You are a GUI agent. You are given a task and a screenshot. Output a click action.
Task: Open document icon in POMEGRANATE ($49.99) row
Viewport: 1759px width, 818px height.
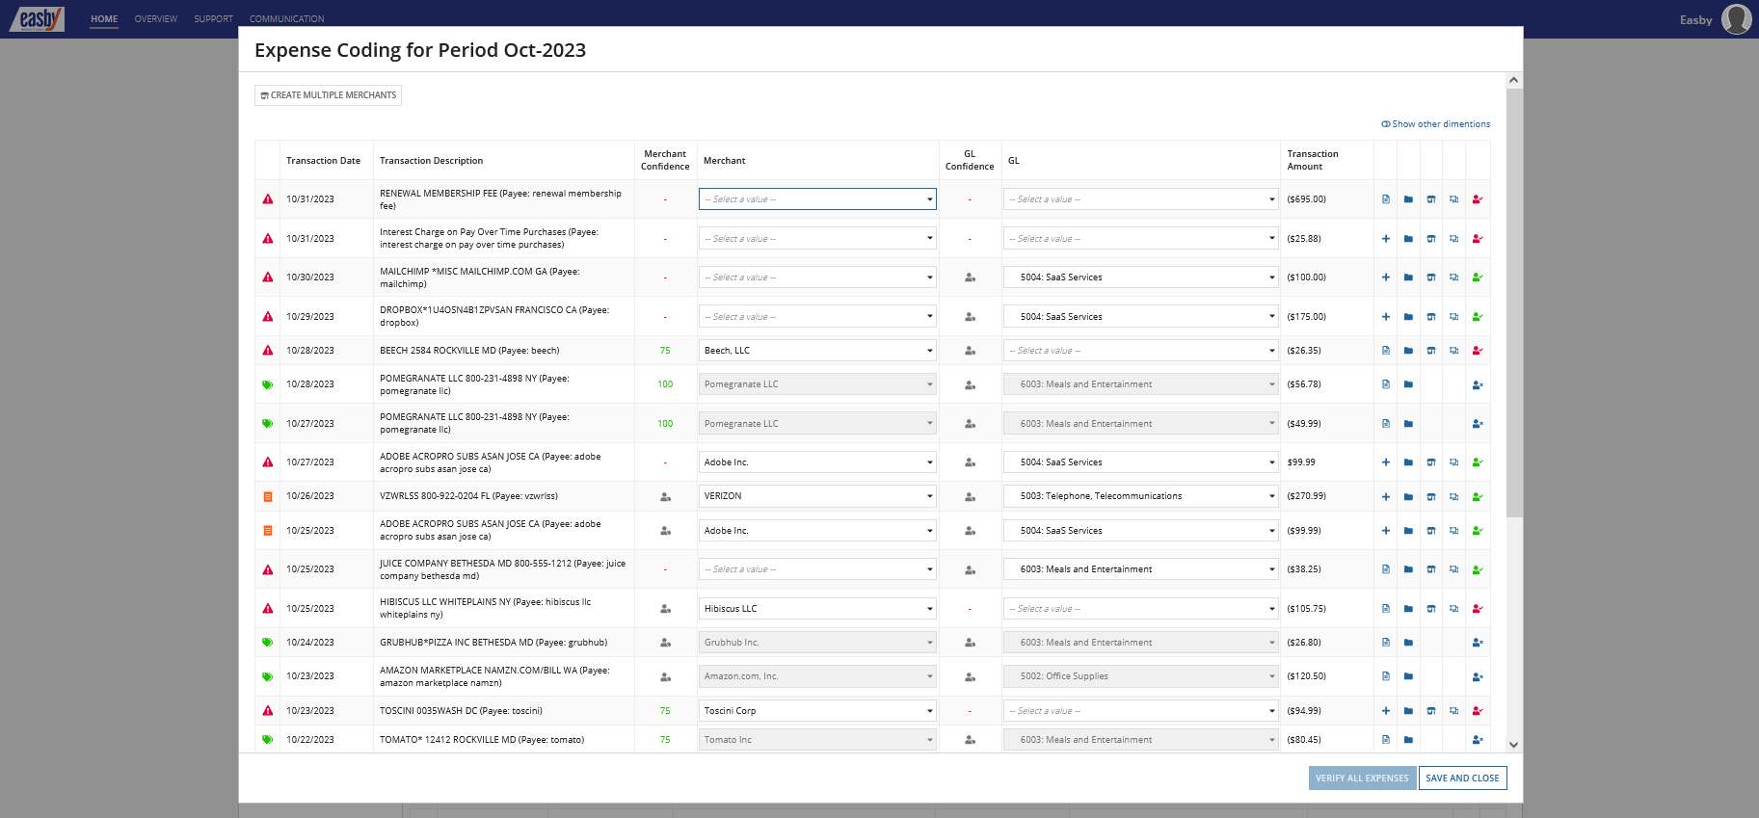point(1385,424)
